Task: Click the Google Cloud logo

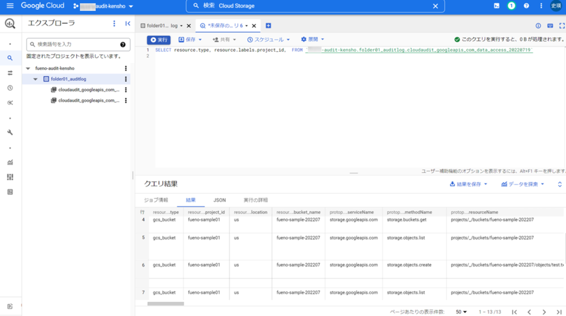Action: pyautogui.click(x=42, y=6)
